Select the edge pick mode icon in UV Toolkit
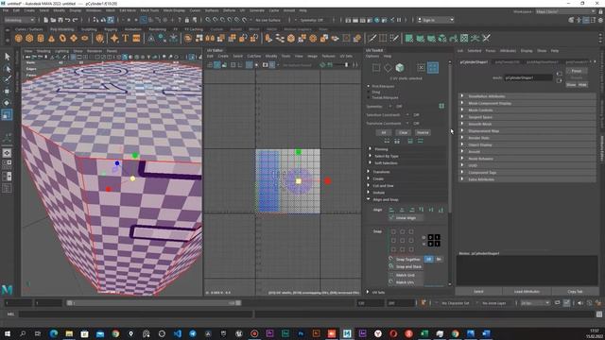The height and width of the screenshot is (340, 605). click(x=388, y=68)
